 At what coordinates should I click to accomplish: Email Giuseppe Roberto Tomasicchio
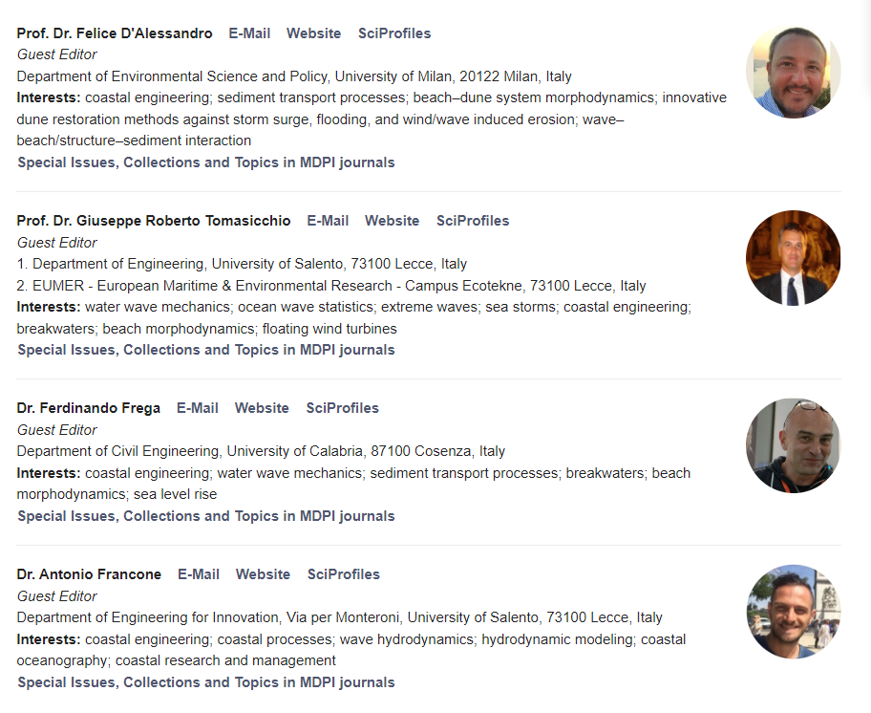tap(328, 221)
